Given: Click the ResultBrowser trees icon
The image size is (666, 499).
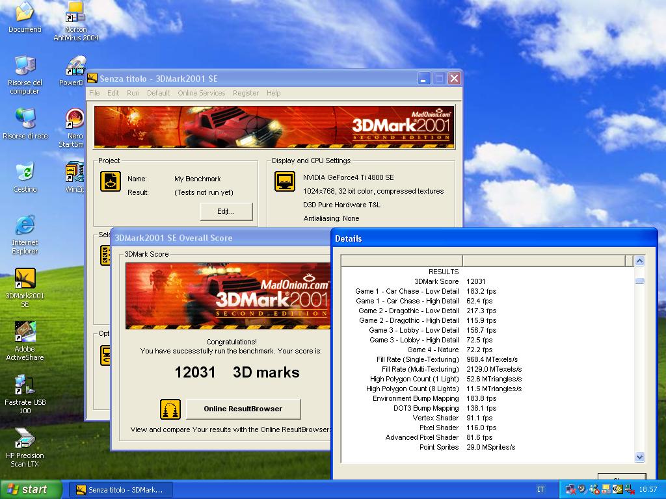Looking at the screenshot, I should point(170,409).
